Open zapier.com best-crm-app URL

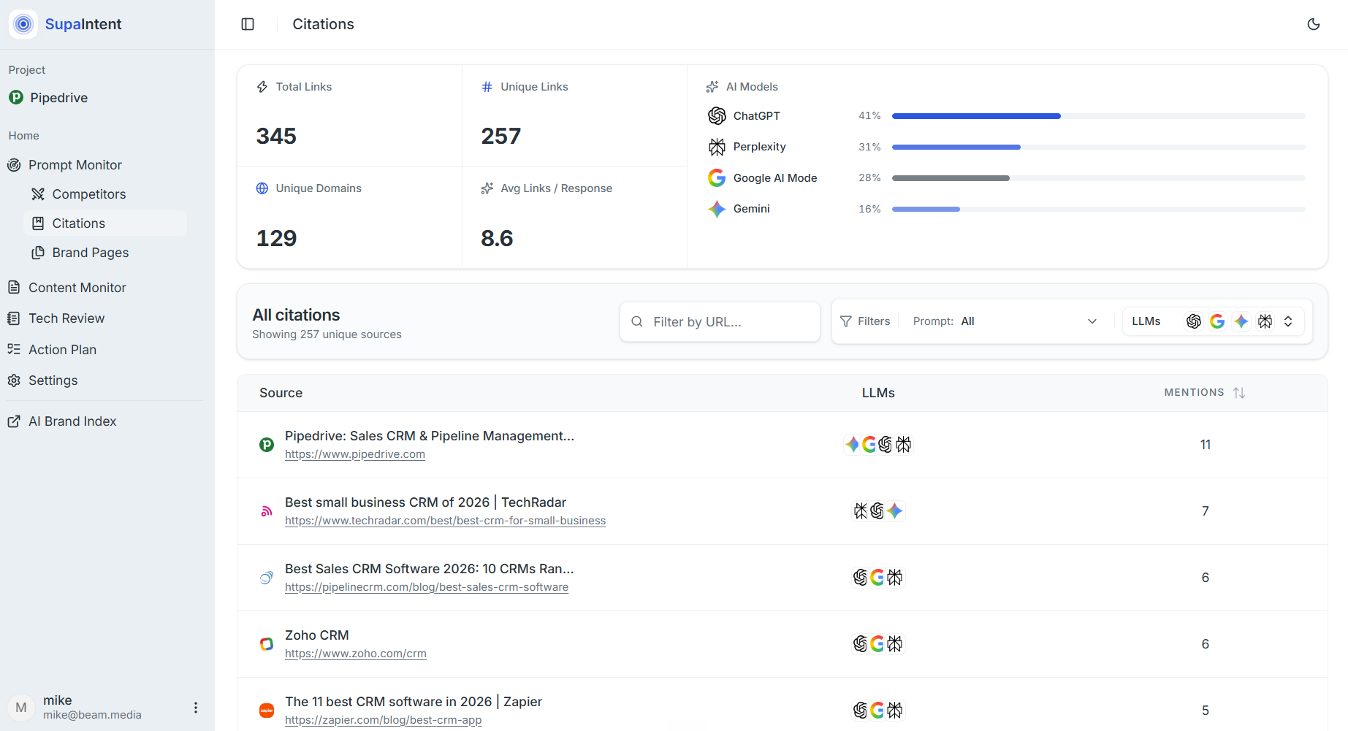click(384, 720)
